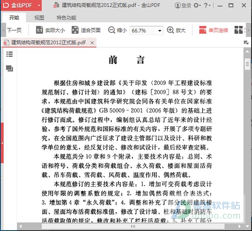
Task: Click the 放大 zoom in icon
Action: coord(171,30)
